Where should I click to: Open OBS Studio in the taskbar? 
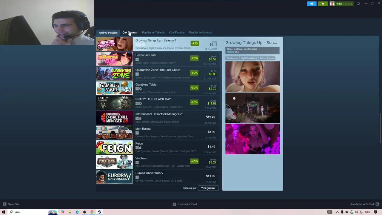(x=85, y=212)
